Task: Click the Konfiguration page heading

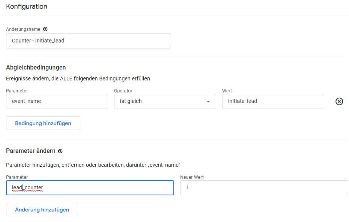Action: (26, 6)
